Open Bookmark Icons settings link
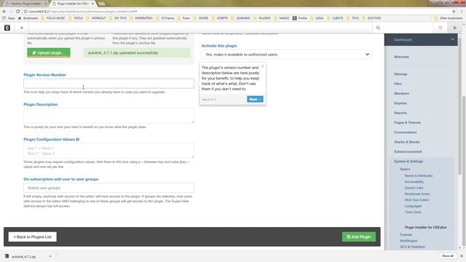The height and width of the screenshot is (262, 466). [x=417, y=194]
